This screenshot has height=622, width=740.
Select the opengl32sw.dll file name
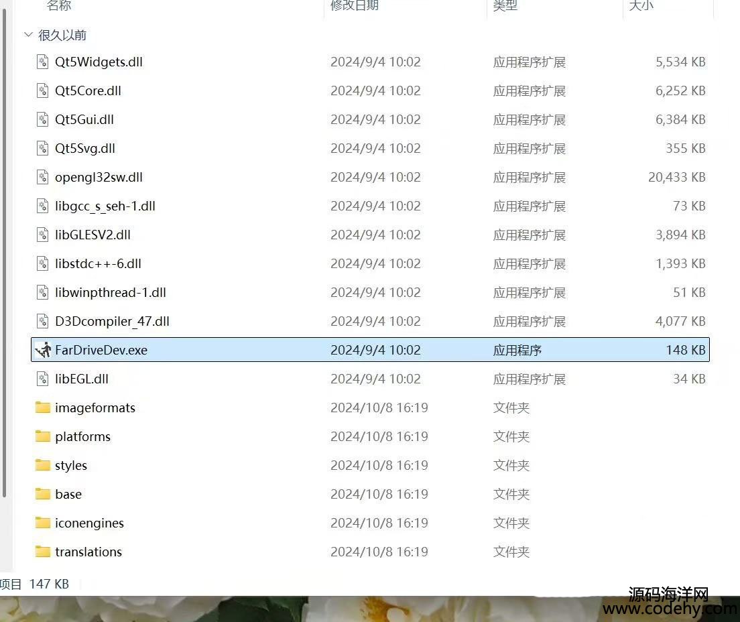click(99, 177)
